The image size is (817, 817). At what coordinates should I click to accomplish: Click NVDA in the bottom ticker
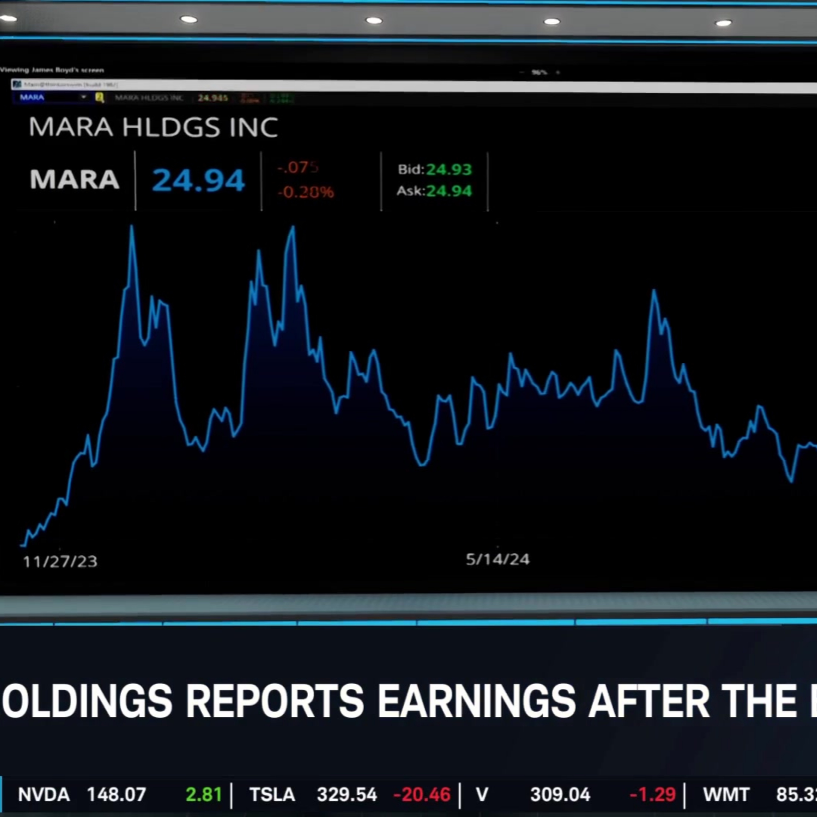pyautogui.click(x=44, y=795)
